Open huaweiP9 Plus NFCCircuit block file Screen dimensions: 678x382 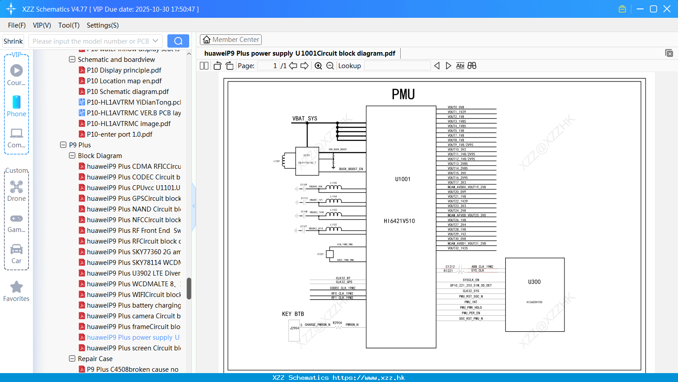click(130, 219)
